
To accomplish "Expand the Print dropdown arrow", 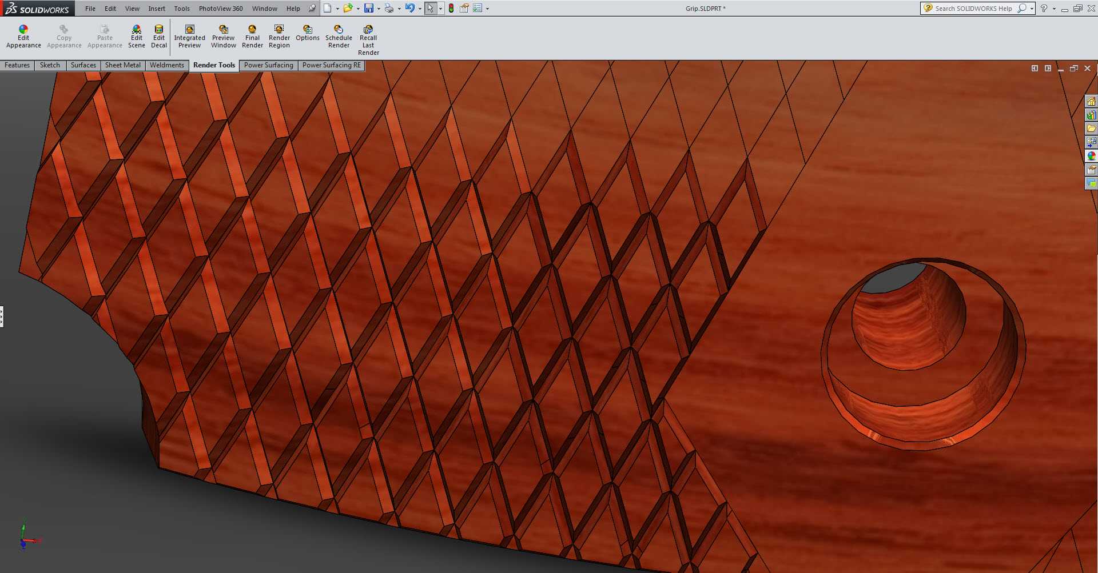I will 399,9.
